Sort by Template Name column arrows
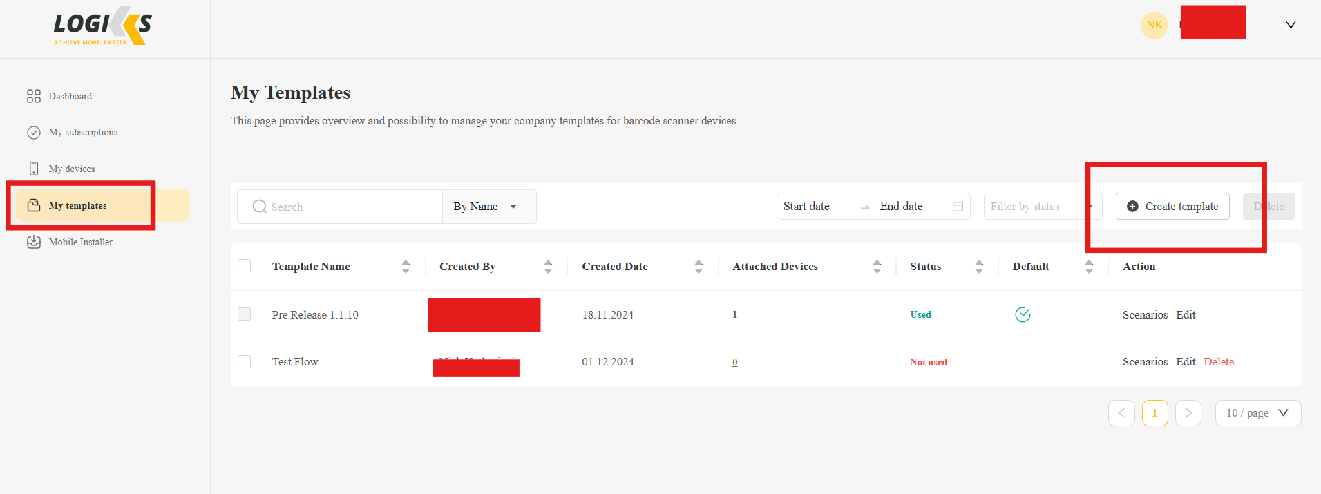 click(x=406, y=267)
